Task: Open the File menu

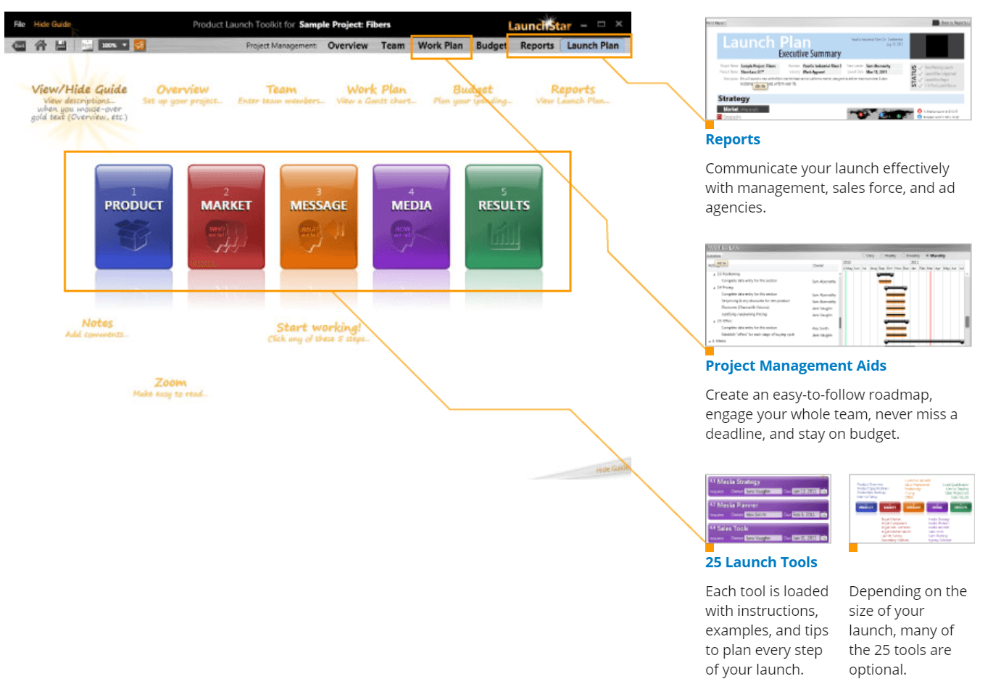Action: [20, 24]
